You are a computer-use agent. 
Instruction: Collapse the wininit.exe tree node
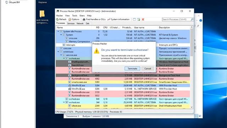click(58, 52)
